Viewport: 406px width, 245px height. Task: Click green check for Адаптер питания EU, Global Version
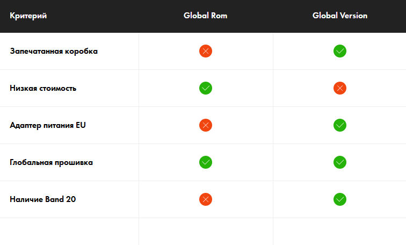pyautogui.click(x=340, y=125)
